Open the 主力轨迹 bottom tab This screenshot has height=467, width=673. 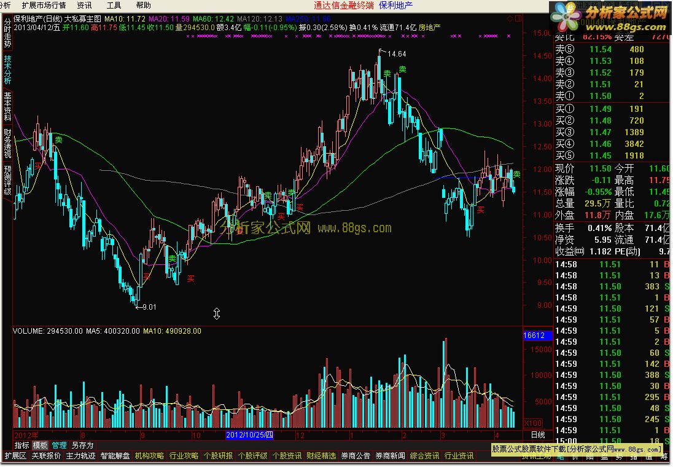(80, 456)
